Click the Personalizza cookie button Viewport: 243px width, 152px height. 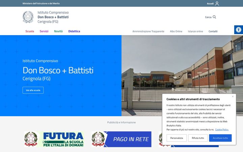(177, 138)
